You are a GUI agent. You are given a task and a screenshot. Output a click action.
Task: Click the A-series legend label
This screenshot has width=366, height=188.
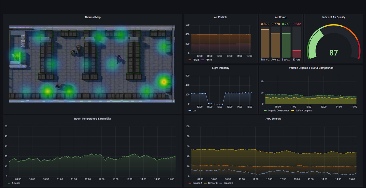[16, 183]
